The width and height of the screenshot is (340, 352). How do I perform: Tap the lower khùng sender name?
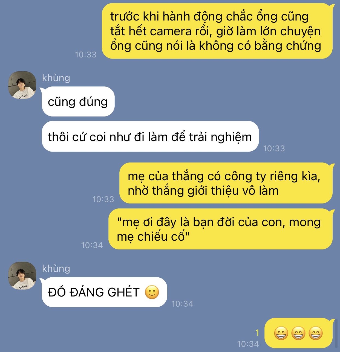(x=56, y=269)
